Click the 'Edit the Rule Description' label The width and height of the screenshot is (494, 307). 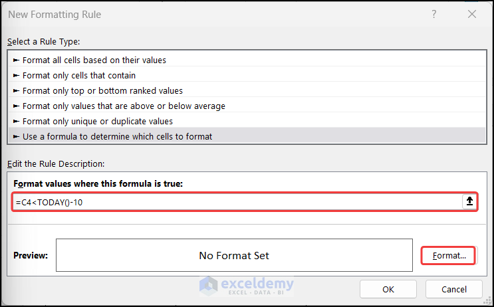[x=57, y=163]
